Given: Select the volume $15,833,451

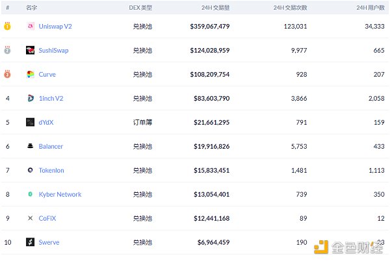Looking at the screenshot, I should click(x=212, y=170).
